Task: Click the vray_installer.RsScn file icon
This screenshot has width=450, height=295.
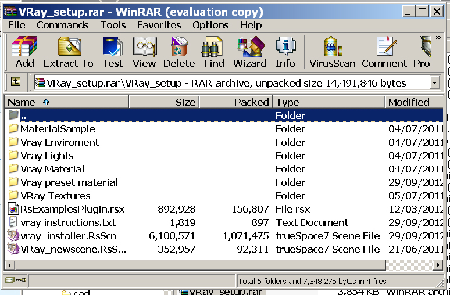Action: [13, 236]
